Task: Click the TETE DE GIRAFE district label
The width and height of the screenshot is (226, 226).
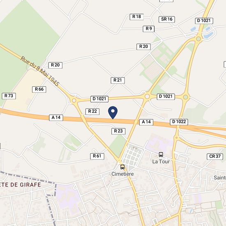Action: point(20,185)
